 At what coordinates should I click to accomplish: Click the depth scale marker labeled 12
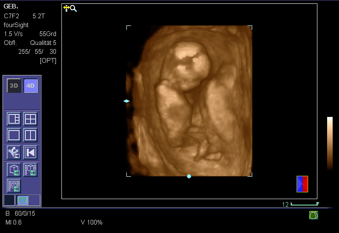pos(300,204)
